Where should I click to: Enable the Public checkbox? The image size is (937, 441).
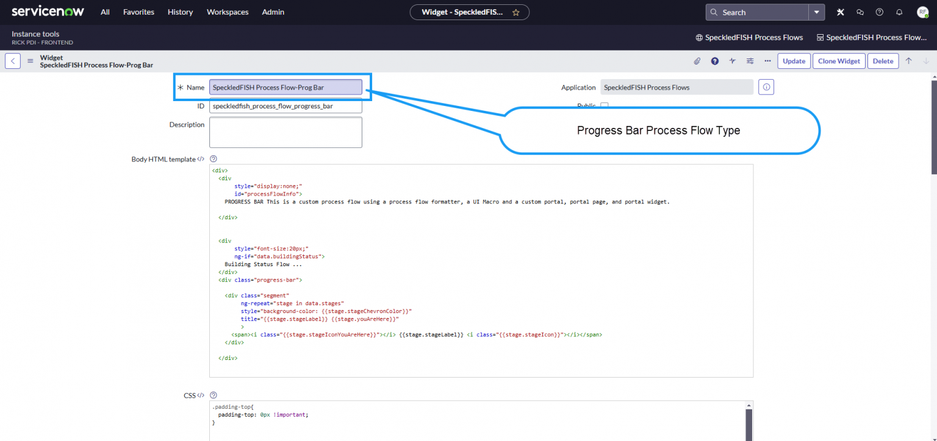click(604, 105)
